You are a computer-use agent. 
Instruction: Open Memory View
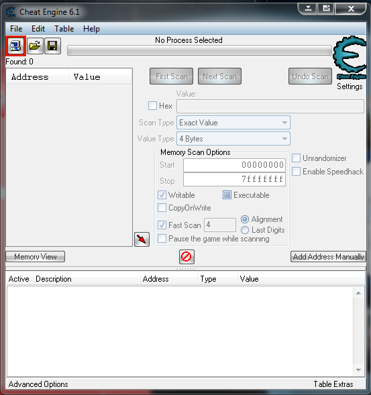pos(36,257)
